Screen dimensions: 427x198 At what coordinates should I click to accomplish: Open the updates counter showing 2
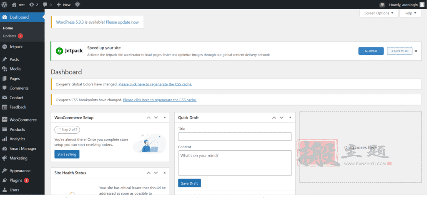pos(33,5)
